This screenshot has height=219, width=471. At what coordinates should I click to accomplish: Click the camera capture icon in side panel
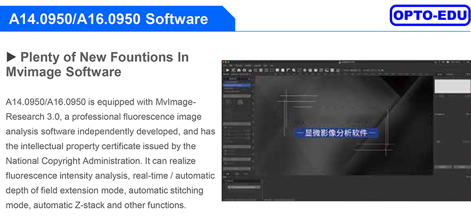(240, 103)
